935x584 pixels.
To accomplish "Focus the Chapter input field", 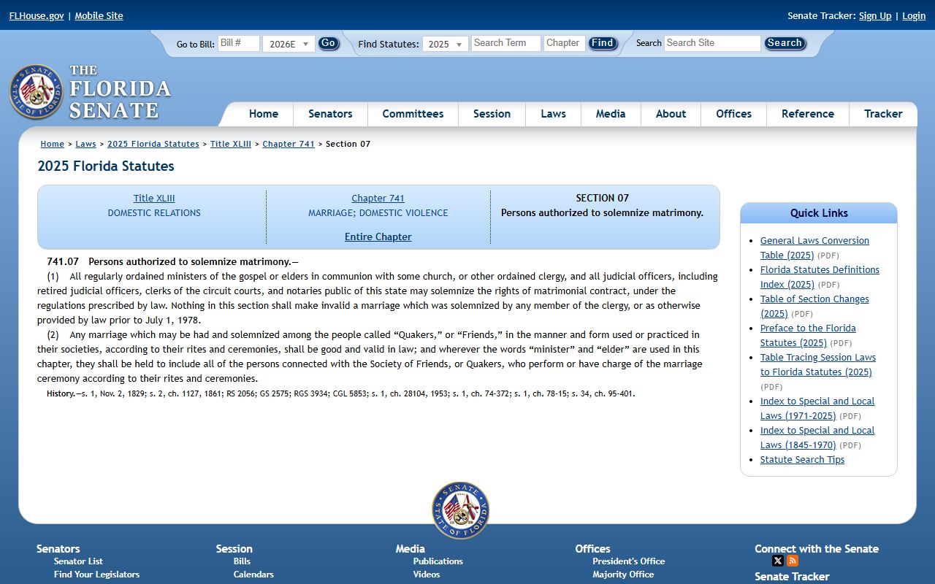I will [x=565, y=43].
